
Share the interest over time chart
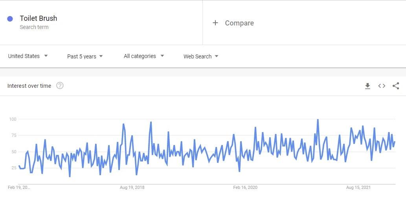396,86
